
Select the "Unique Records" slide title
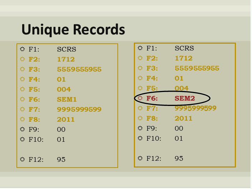point(73,29)
